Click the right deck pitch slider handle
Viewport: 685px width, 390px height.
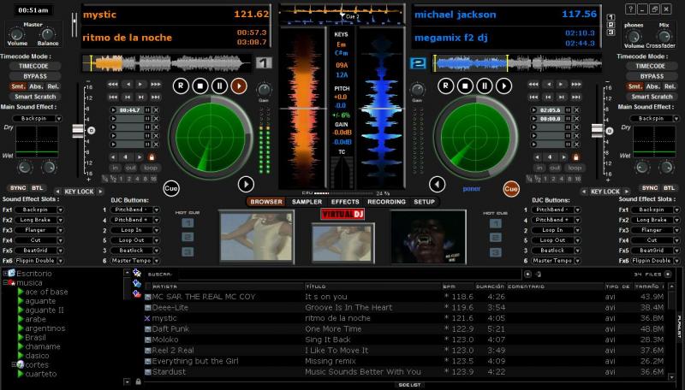[x=597, y=131]
